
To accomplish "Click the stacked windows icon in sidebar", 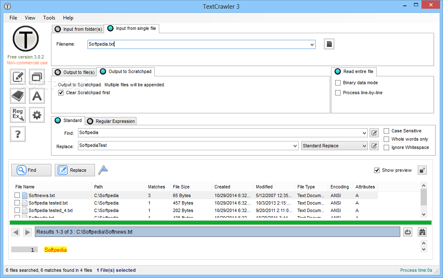I will 37,77.
